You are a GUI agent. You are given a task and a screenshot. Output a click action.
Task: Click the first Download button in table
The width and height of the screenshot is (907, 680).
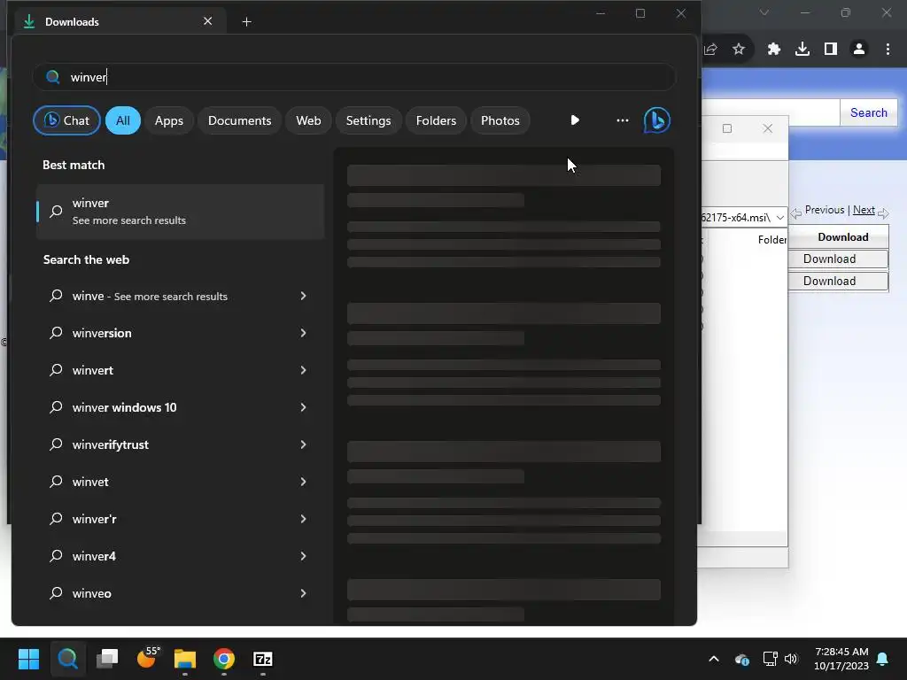point(838,259)
